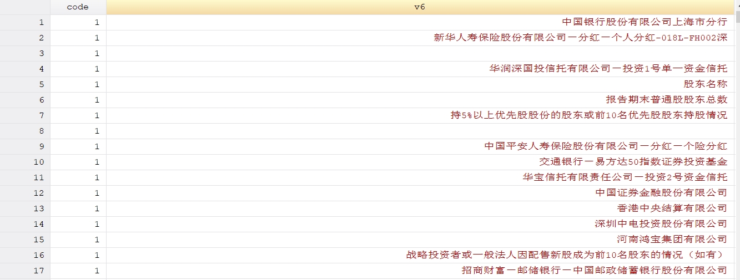Screen dimensions: 740x280
Task: Click cell '股东名称'
Action: (x=420, y=84)
